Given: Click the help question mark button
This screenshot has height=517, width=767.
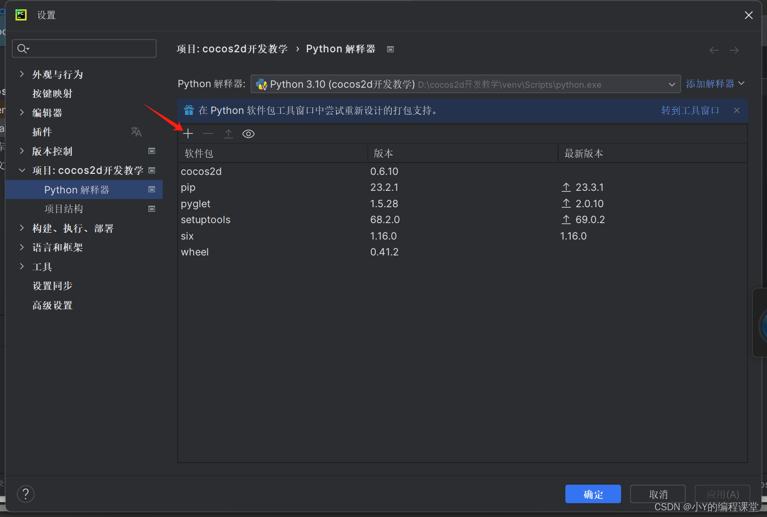Looking at the screenshot, I should coord(26,494).
